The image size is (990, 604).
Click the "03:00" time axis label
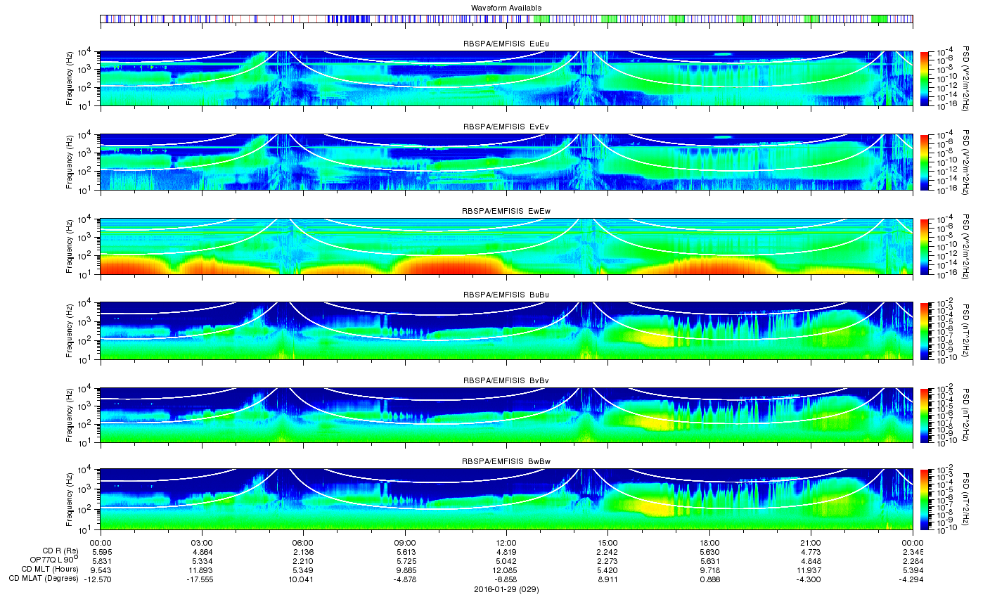click(202, 543)
